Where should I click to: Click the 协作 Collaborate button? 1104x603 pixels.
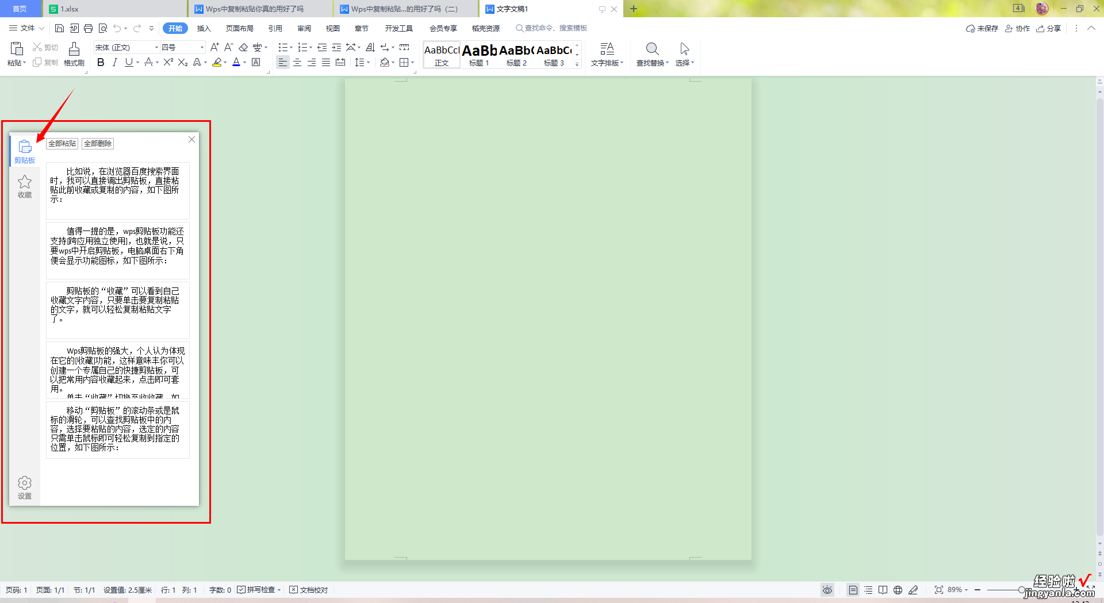pyautogui.click(x=1017, y=28)
